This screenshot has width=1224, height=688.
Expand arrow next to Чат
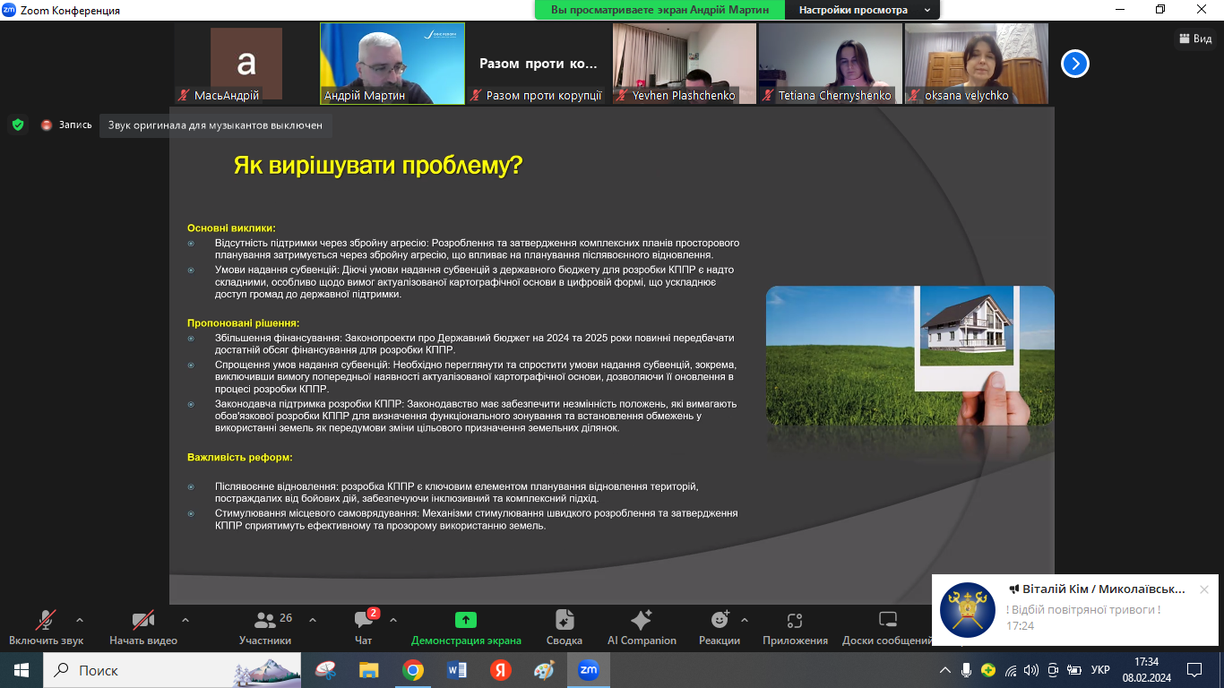pyautogui.click(x=393, y=620)
